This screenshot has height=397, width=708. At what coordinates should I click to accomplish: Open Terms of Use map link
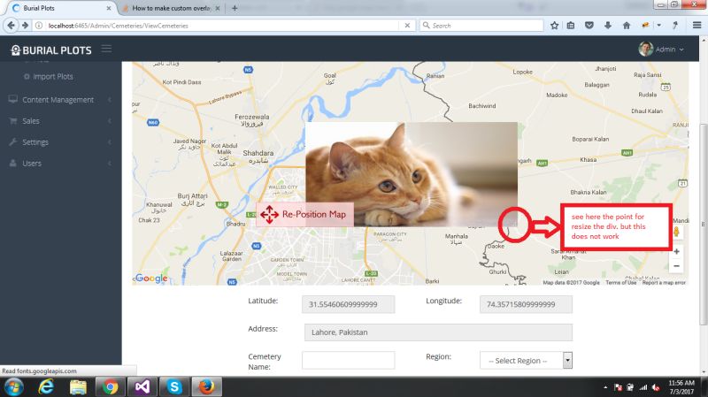(x=621, y=282)
